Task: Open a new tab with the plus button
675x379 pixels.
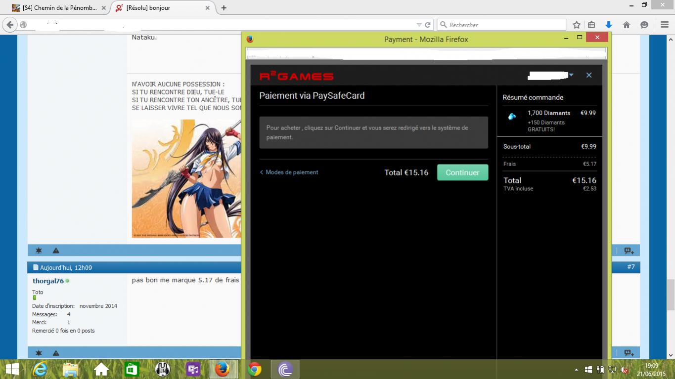Action: click(224, 8)
